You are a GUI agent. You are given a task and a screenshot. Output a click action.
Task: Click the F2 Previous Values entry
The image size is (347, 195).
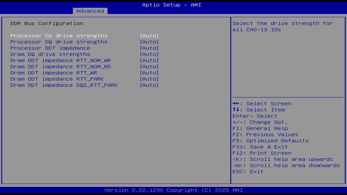click(x=265, y=134)
